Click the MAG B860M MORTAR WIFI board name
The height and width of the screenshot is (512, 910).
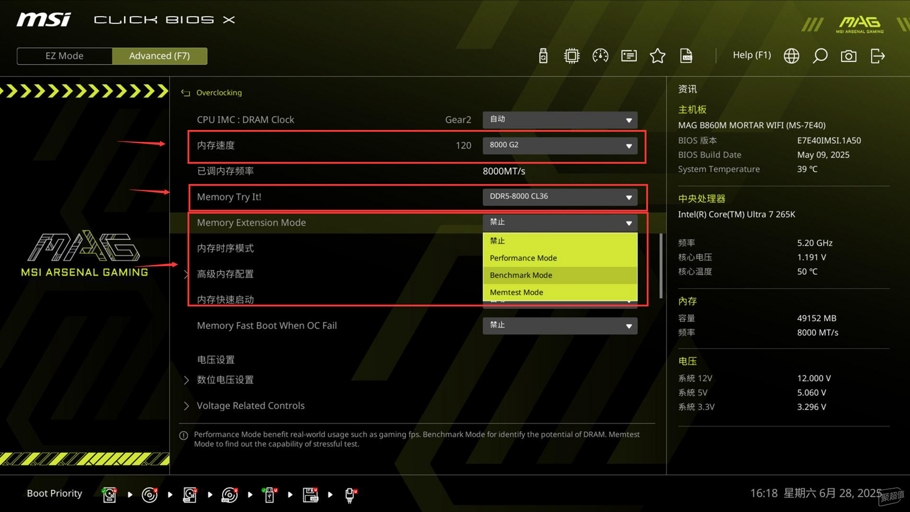tap(752, 125)
